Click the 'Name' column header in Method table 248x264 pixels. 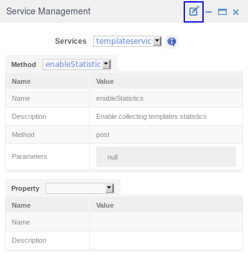coord(47,81)
